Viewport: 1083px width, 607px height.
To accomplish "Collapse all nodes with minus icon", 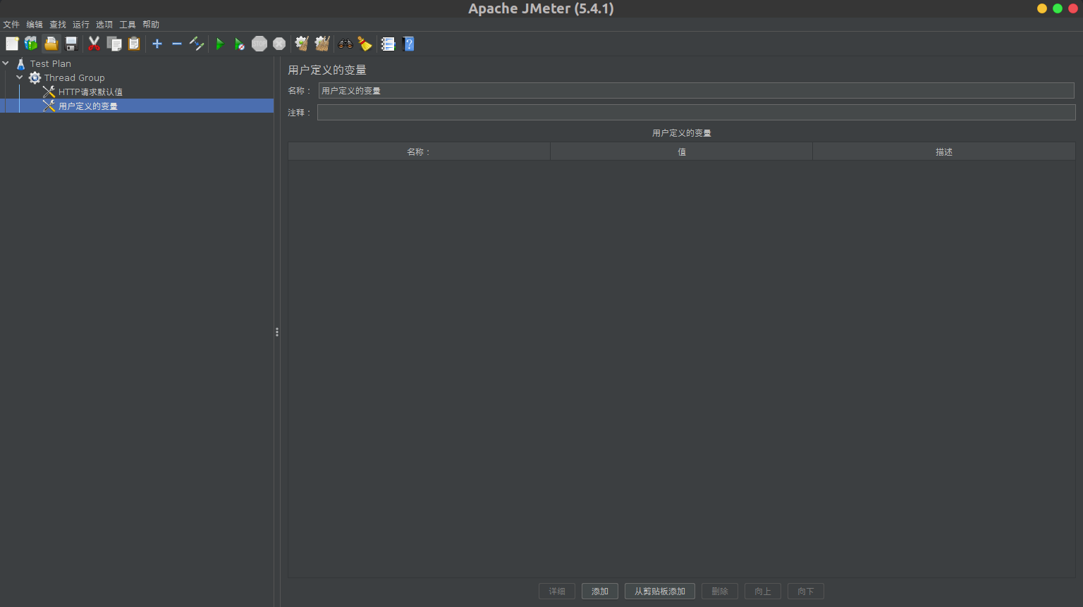I will coord(177,44).
